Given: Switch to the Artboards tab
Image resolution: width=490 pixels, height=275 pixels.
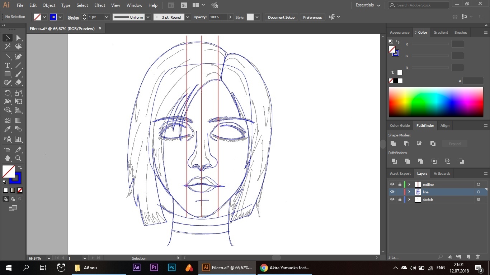Looking at the screenshot, I should (x=442, y=173).
